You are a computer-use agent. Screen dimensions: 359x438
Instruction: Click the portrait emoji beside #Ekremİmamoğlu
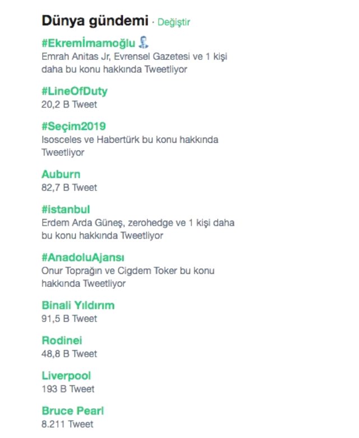[x=144, y=42]
